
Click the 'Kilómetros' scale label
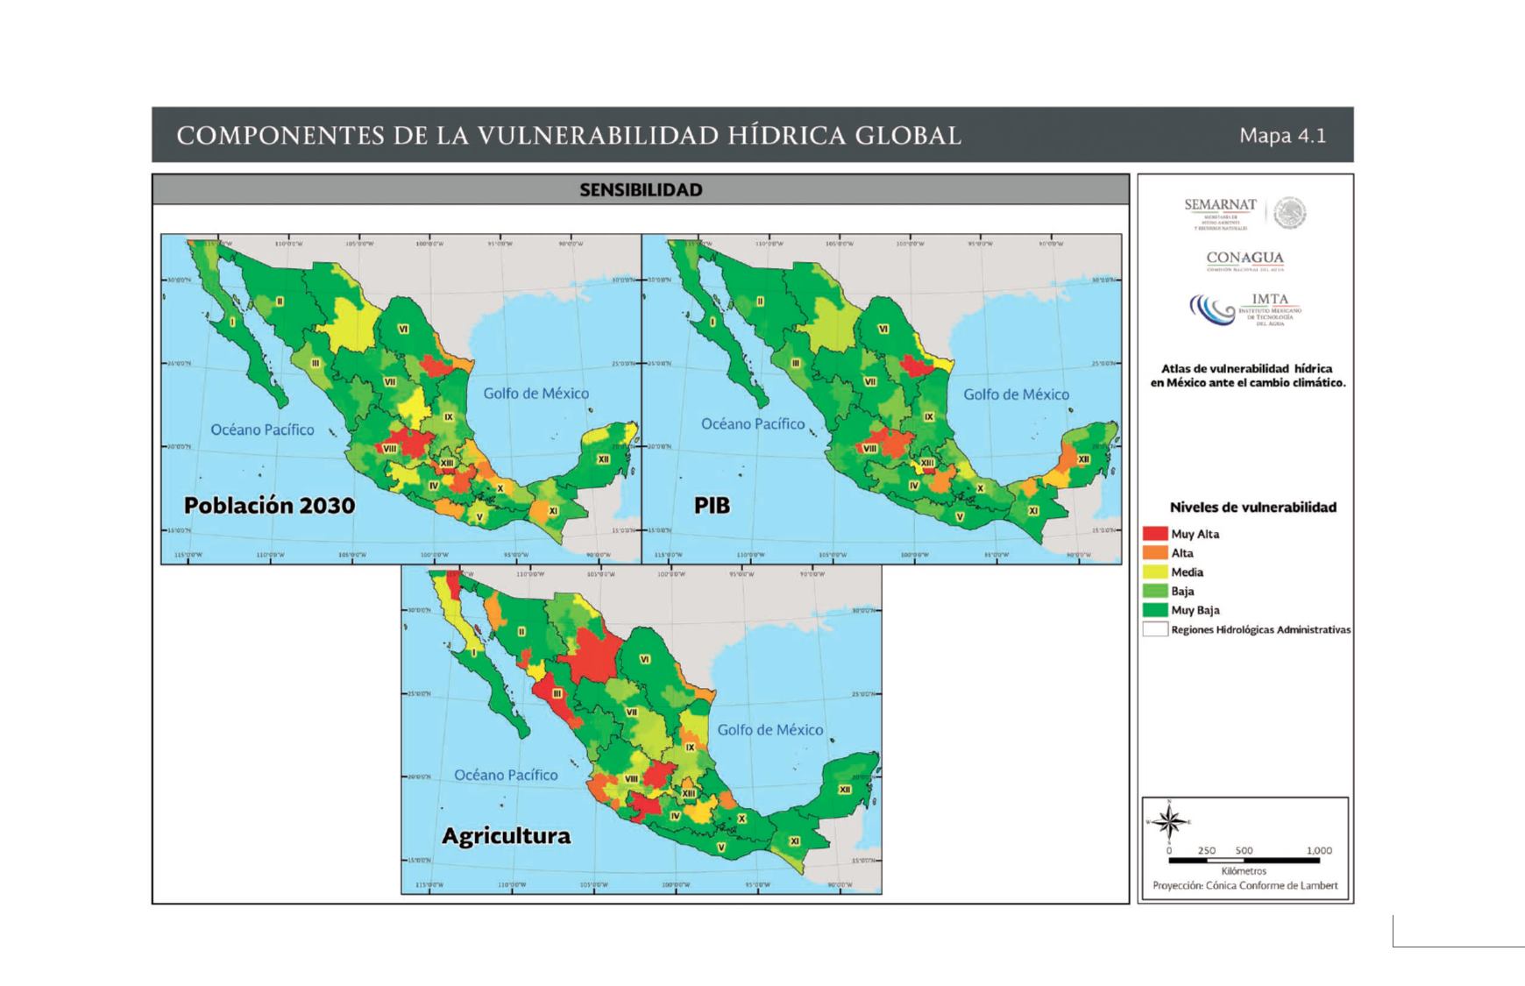1244,871
